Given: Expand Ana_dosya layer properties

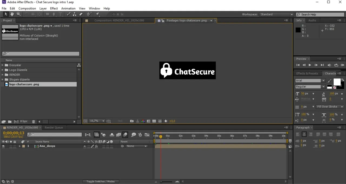Looking at the screenshot, I should click(x=19, y=146).
